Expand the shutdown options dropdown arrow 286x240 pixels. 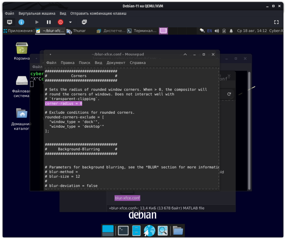coord(70,22)
